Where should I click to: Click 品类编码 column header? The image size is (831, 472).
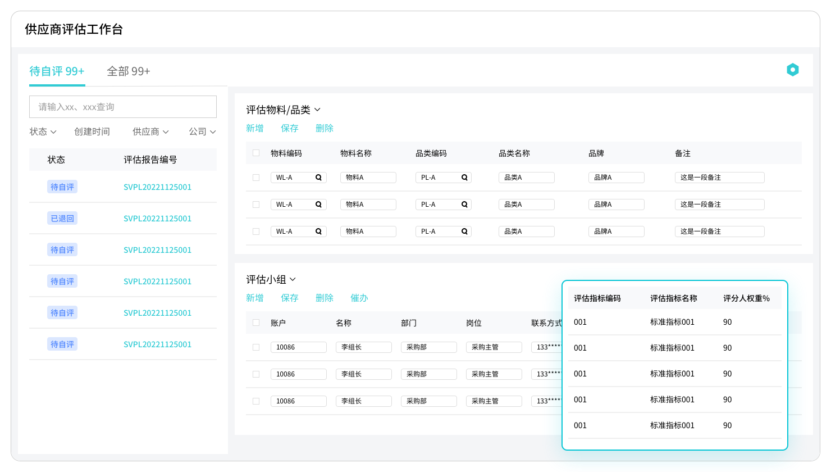(431, 153)
